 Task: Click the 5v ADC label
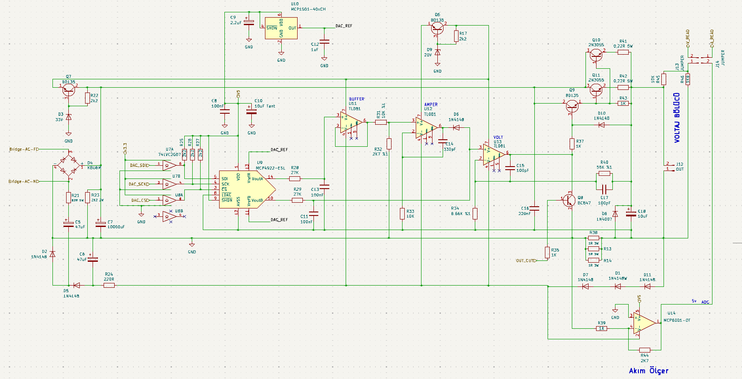click(700, 302)
